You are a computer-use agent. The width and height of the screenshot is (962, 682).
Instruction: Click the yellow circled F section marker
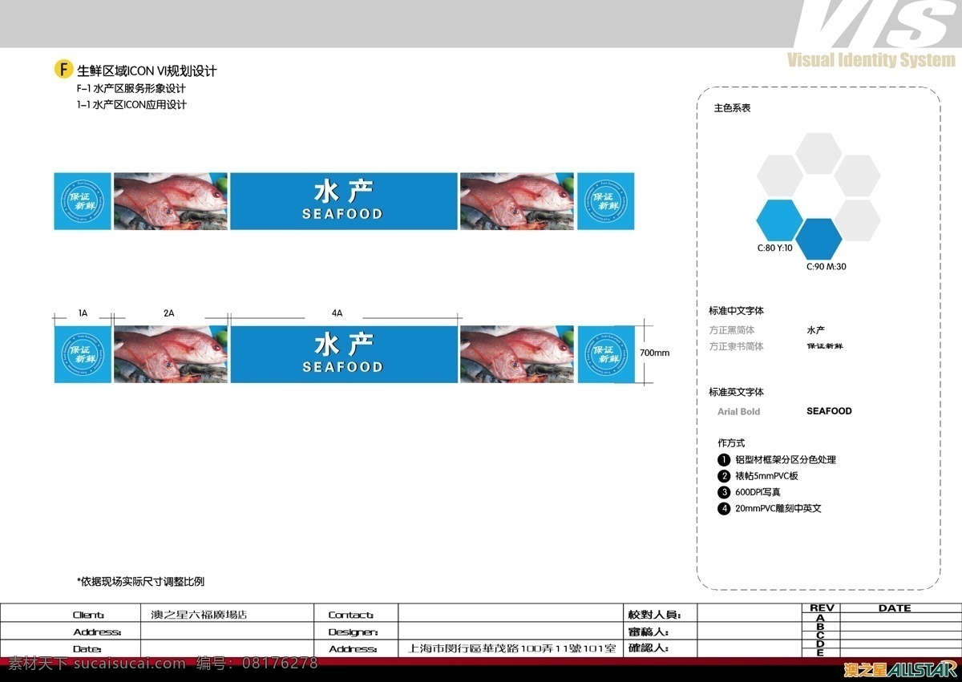tap(64, 70)
